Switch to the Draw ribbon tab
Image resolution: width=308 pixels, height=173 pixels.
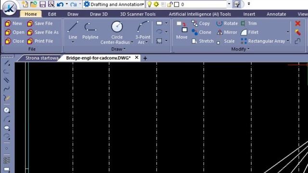(x=73, y=14)
